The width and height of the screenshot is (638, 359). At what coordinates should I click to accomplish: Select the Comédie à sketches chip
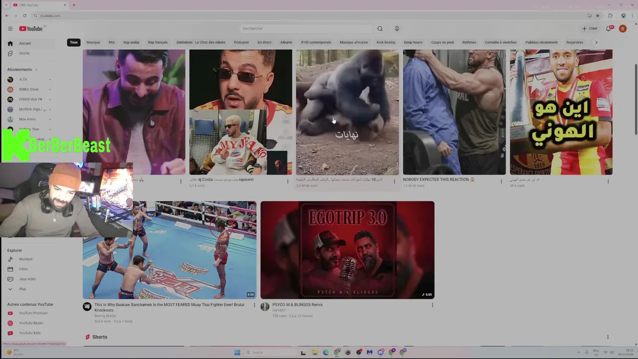point(500,42)
